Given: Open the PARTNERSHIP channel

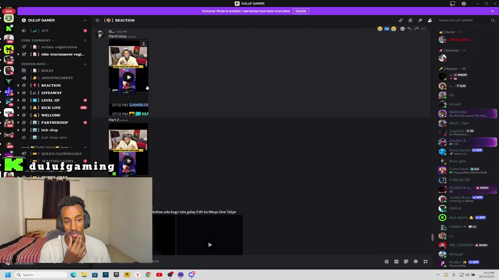Looking at the screenshot, I should (55, 122).
